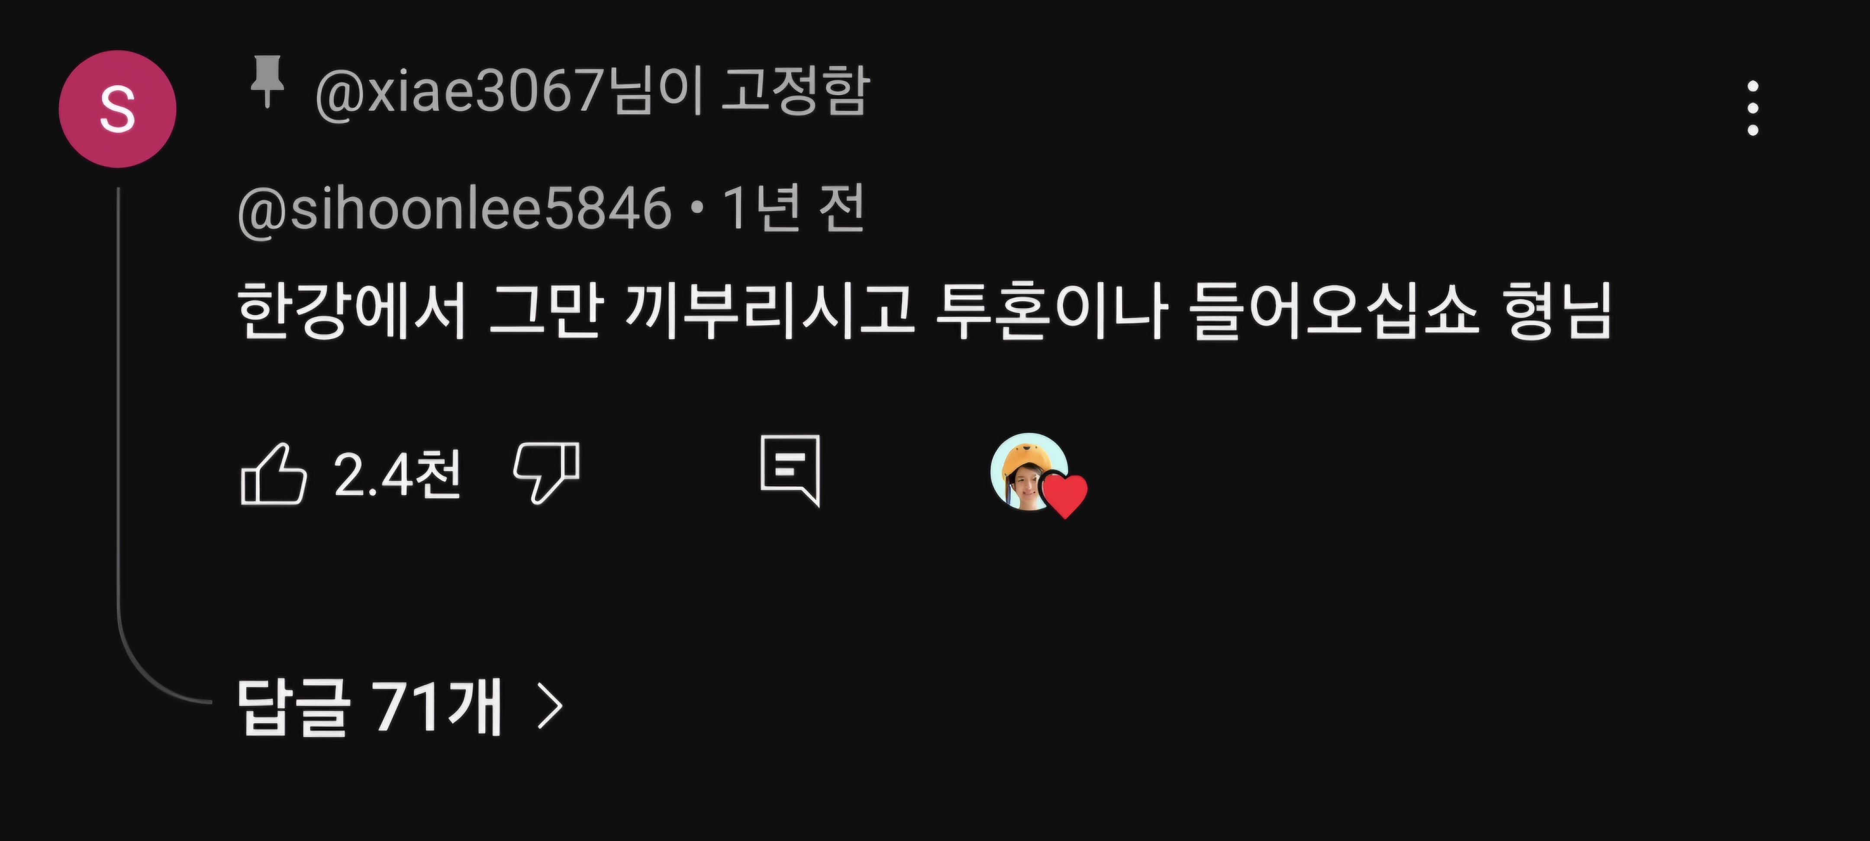Click the thumbs up like icon
This screenshot has width=1870, height=841.
[273, 473]
